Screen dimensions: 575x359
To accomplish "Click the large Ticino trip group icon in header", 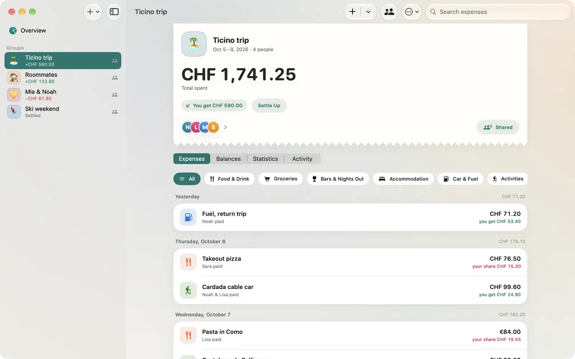I will pyautogui.click(x=194, y=44).
